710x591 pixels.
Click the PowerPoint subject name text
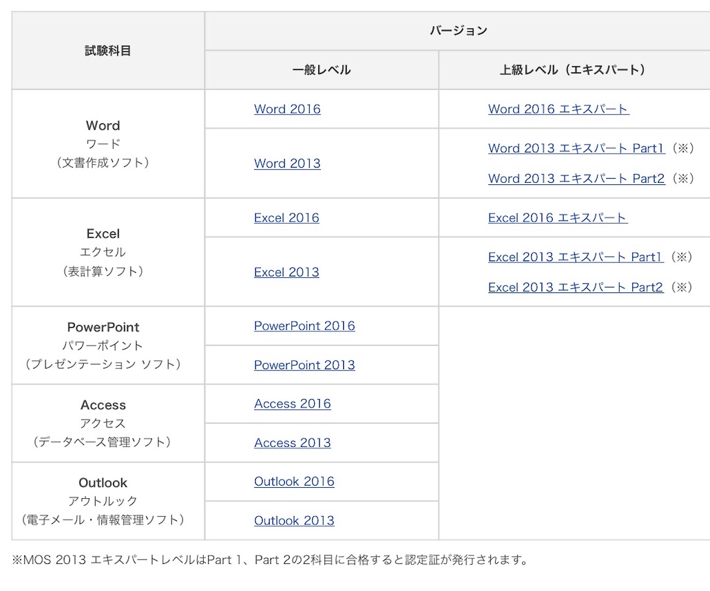[103, 327]
